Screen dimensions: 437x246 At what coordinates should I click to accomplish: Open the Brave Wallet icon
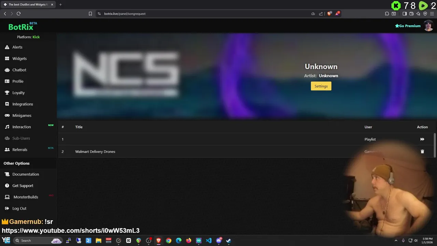click(411, 14)
